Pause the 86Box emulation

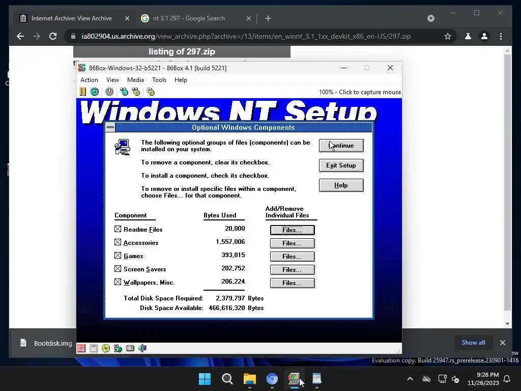pyautogui.click(x=83, y=92)
